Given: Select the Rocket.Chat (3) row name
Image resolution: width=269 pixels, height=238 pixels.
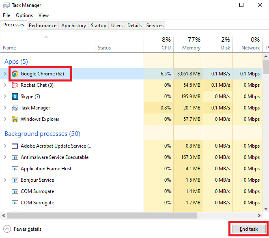Looking at the screenshot, I should [37, 85].
